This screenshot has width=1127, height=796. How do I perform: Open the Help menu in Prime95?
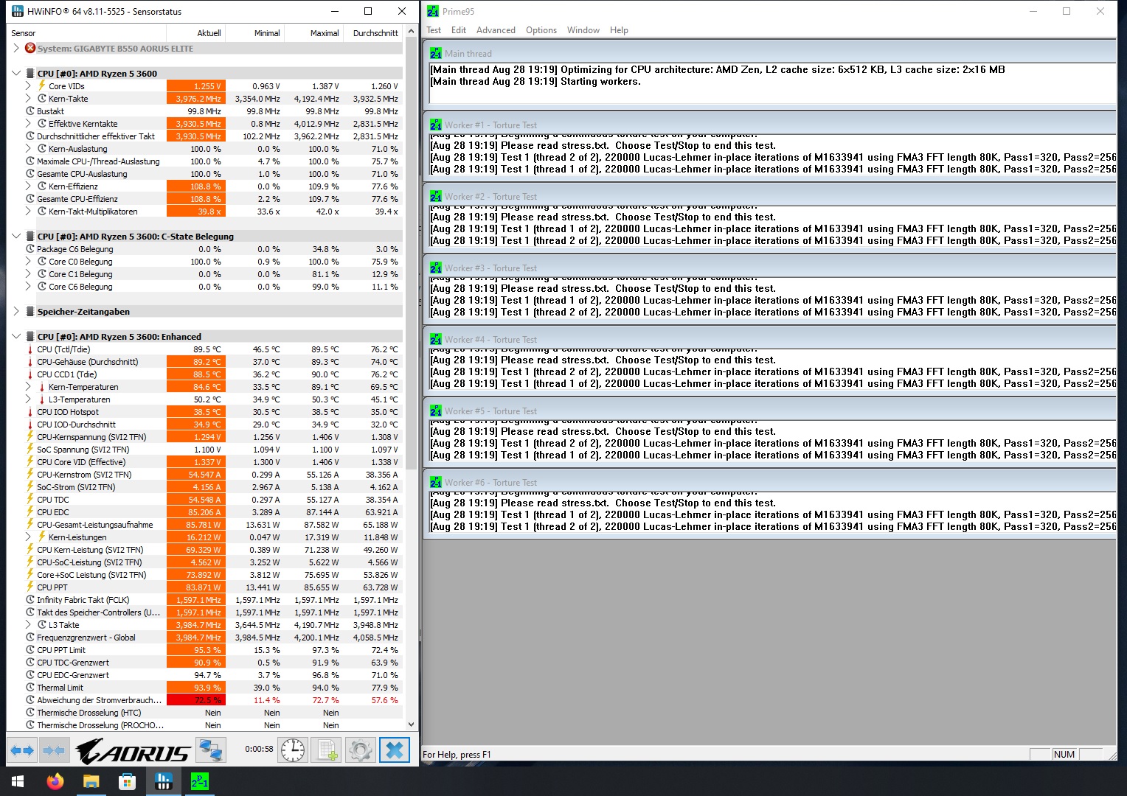click(619, 30)
